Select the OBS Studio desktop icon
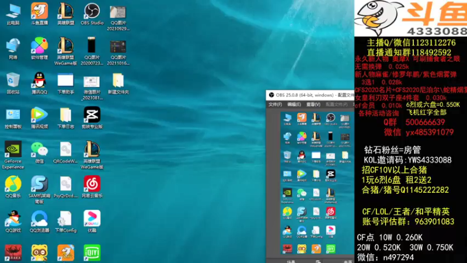 [92, 15]
